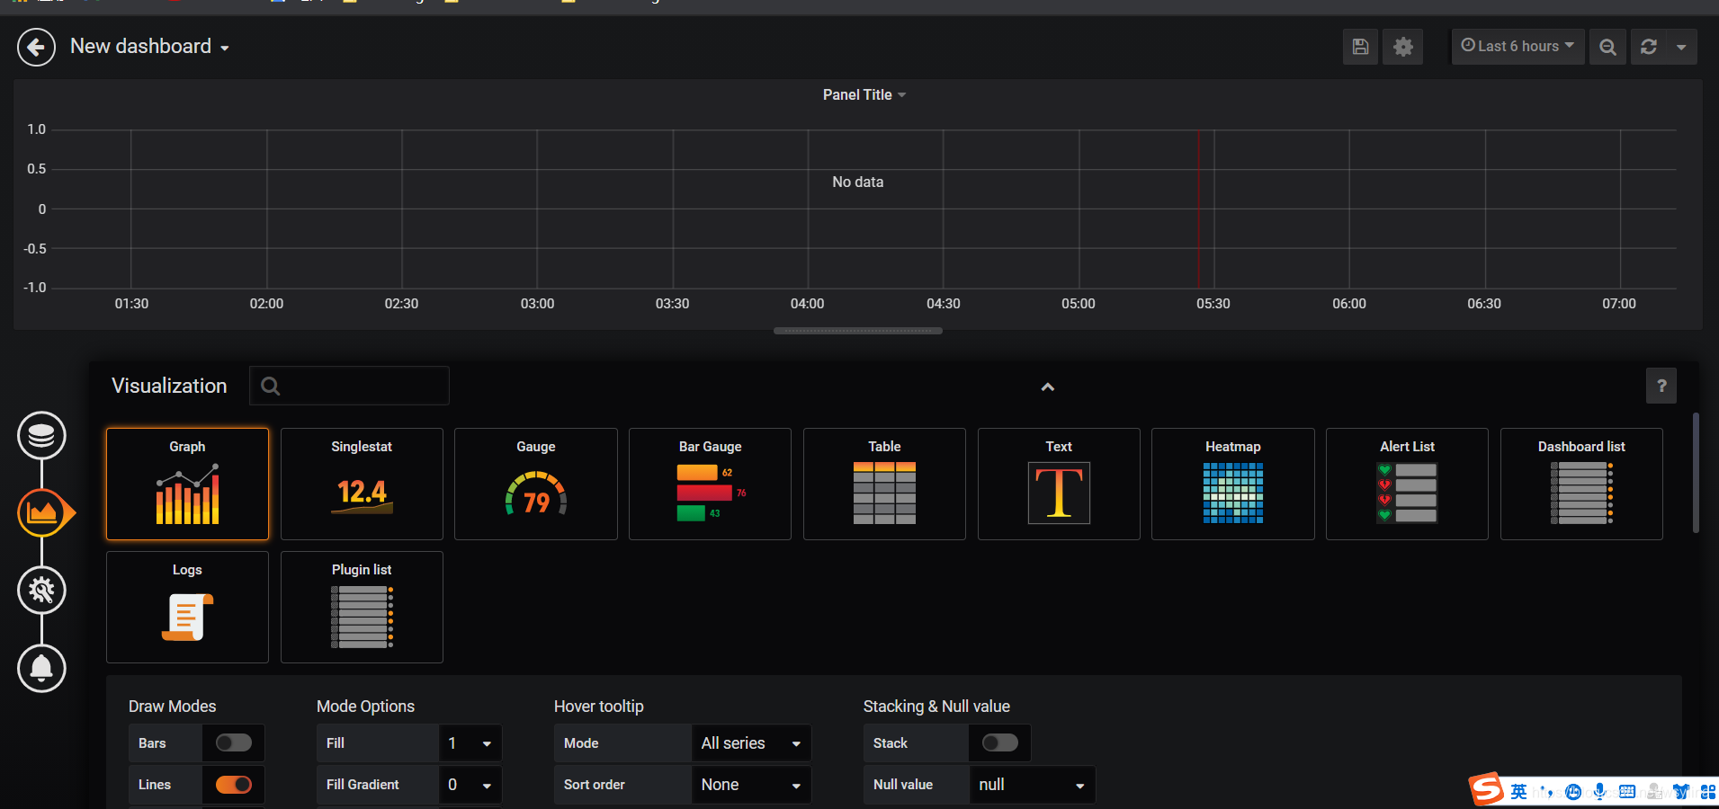Viewport: 1719px width, 809px height.
Task: Open the Alert tab bell icon
Action: pyautogui.click(x=41, y=668)
